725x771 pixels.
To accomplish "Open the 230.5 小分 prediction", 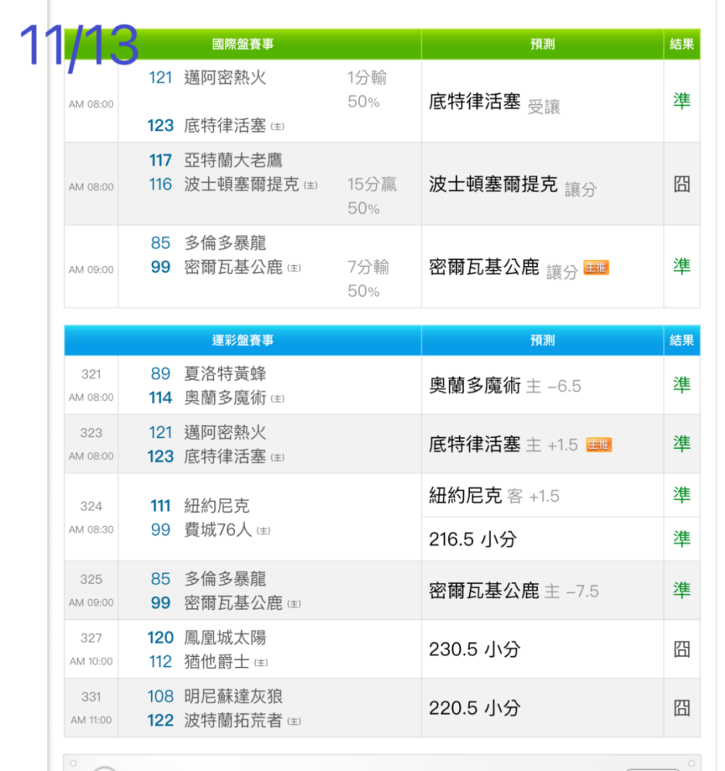I will tap(475, 649).
